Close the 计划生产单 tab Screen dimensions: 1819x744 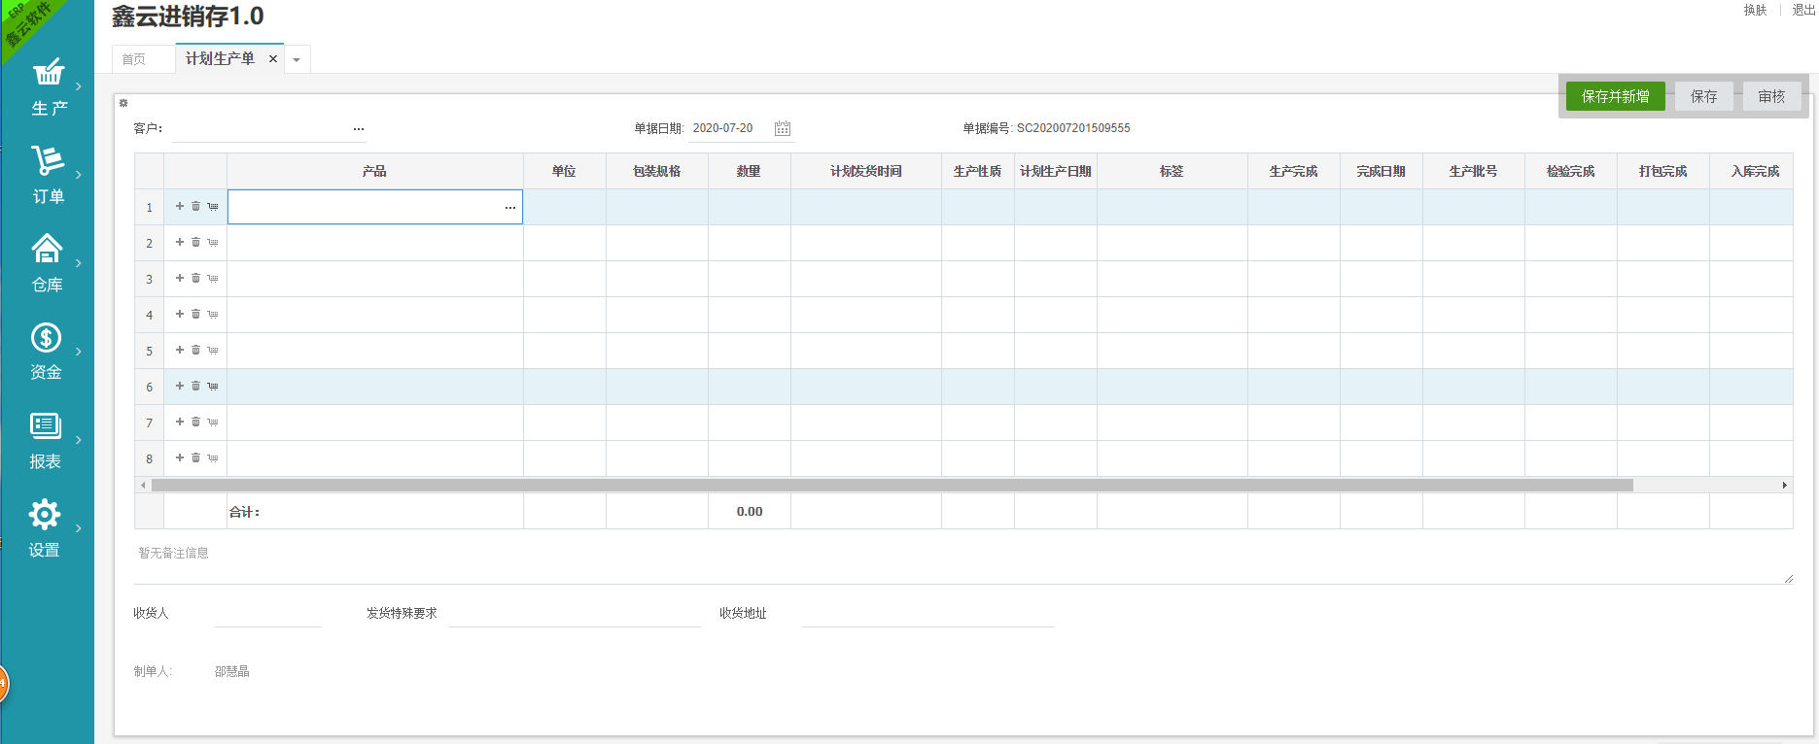point(273,59)
